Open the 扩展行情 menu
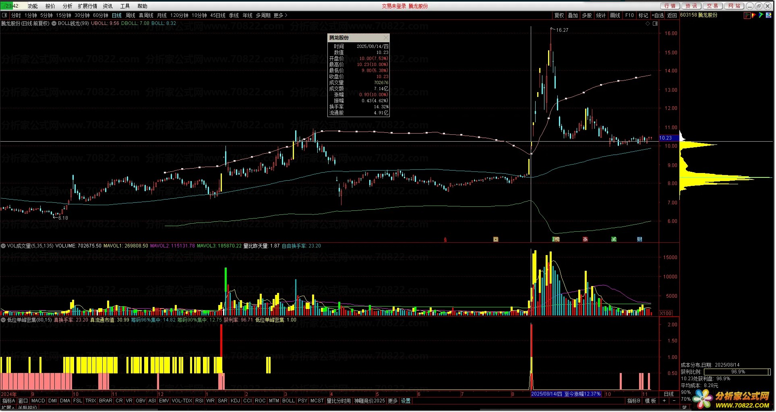The height and width of the screenshot is (412, 776). click(87, 6)
